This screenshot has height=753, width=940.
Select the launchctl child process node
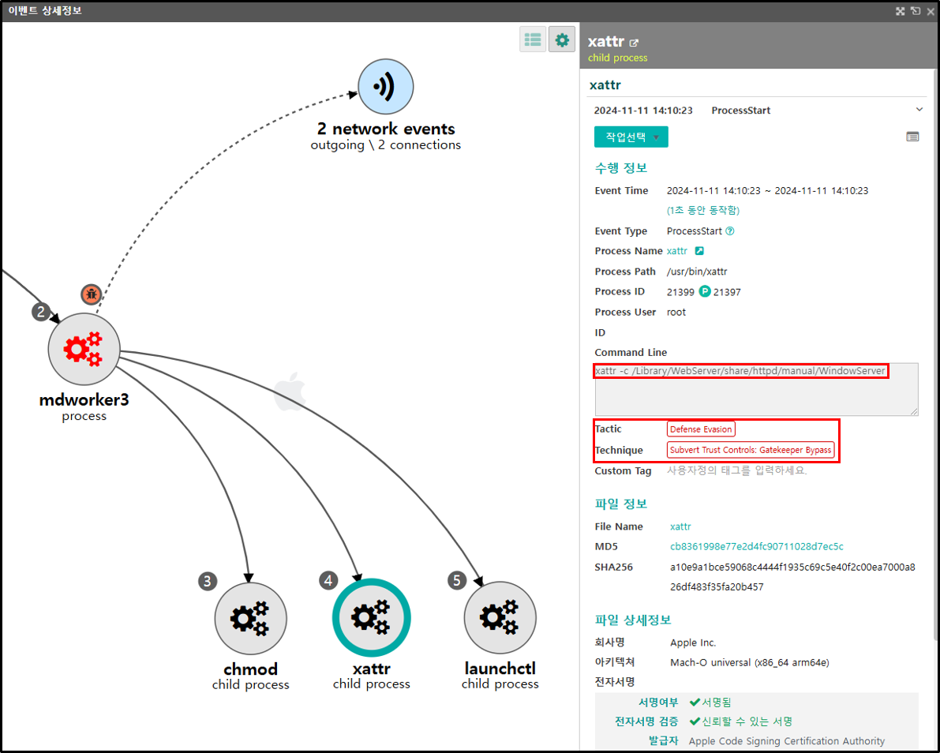500,617
